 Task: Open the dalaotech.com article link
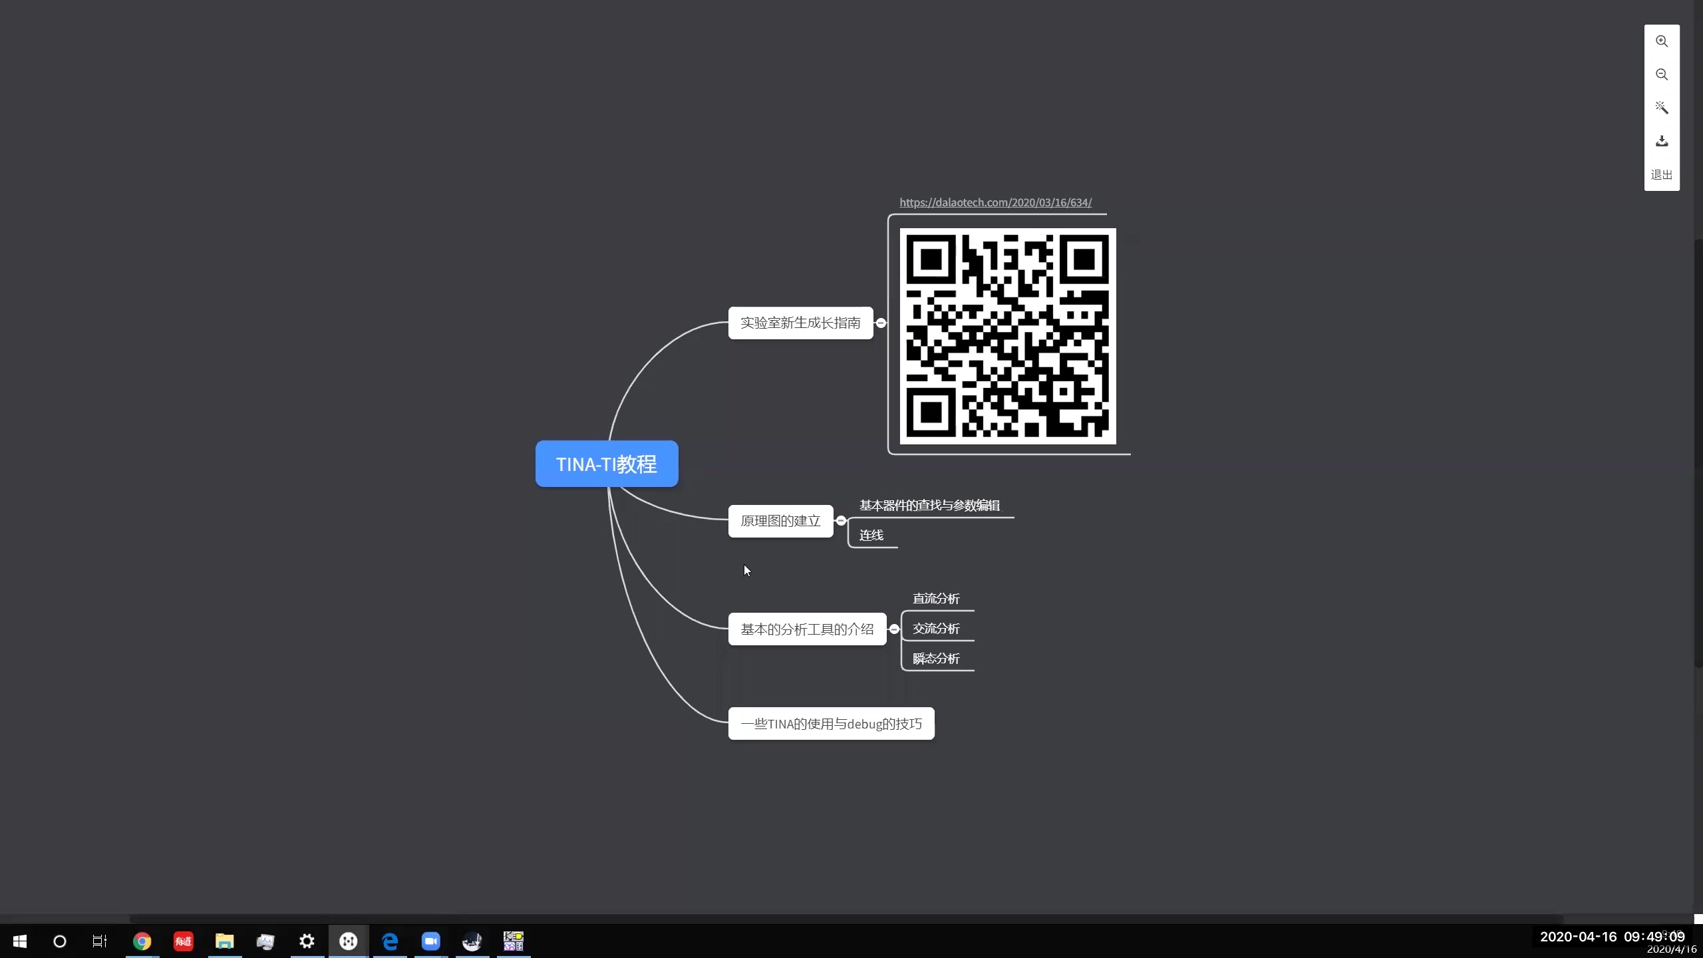point(995,202)
